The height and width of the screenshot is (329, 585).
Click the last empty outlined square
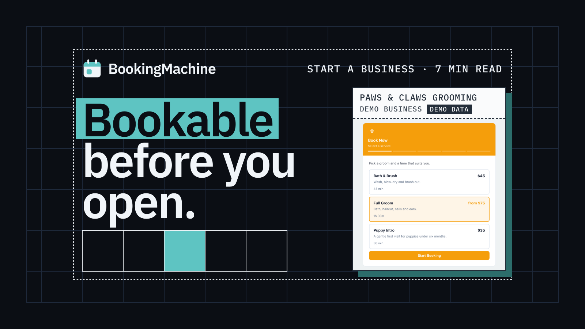(x=267, y=251)
